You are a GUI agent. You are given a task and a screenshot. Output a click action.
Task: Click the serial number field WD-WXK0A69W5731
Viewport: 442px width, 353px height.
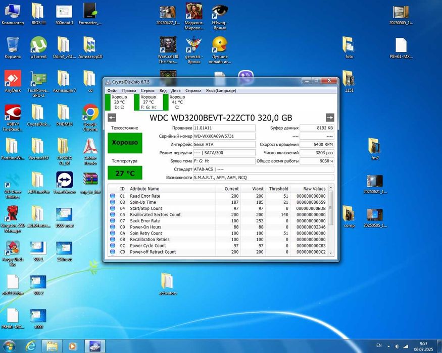point(224,136)
